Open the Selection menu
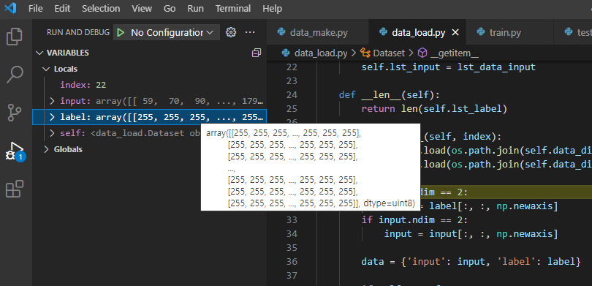Screen dimensions: 592x286 pos(101,8)
